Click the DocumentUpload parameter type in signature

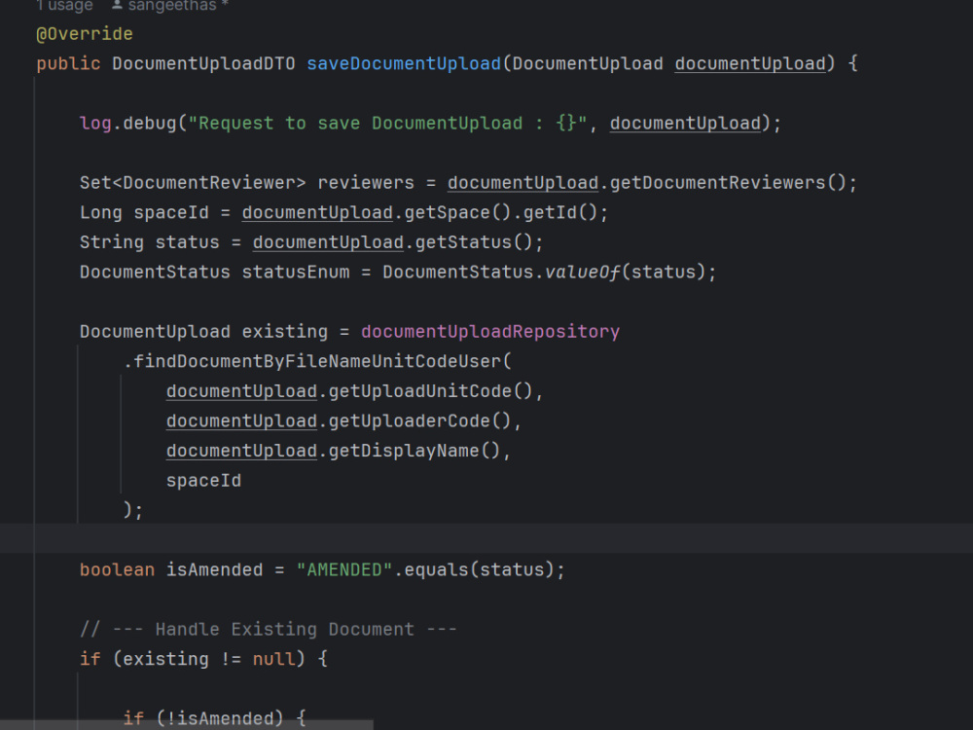[x=588, y=63]
